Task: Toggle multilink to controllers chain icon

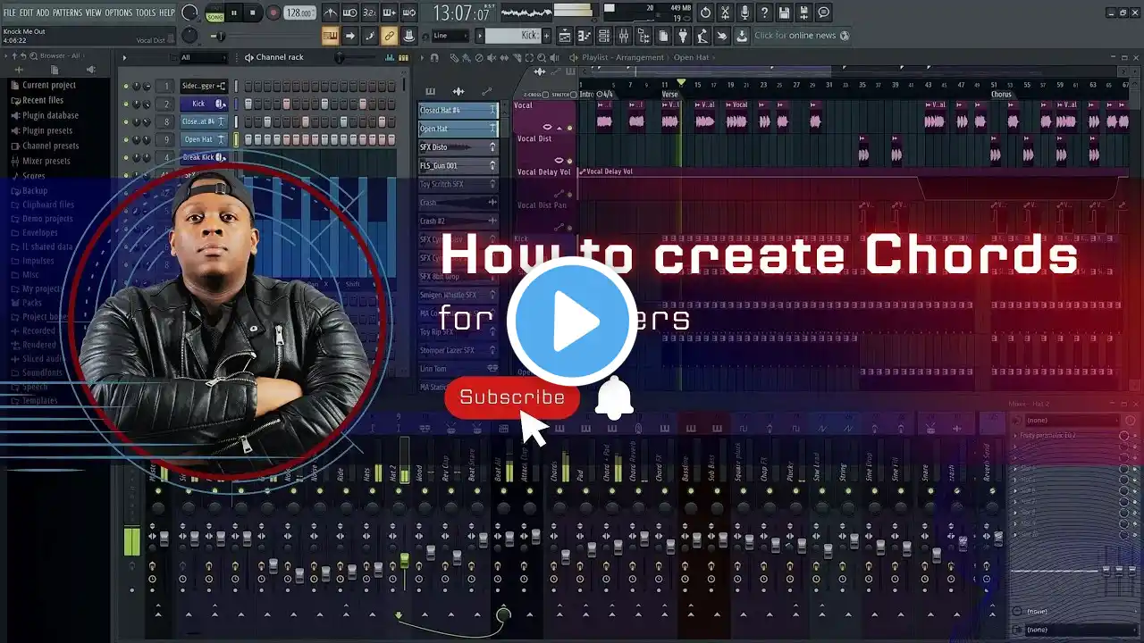Action: click(389, 36)
